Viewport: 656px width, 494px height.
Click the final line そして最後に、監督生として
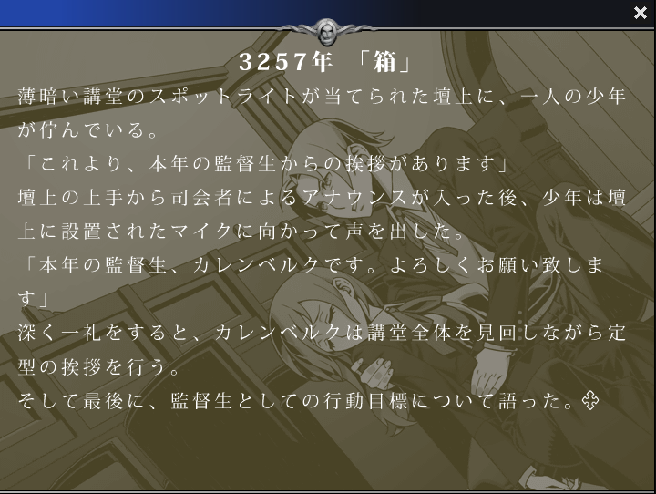click(297, 401)
